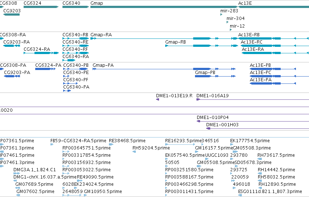309x197 pixels.
Task: Click the GM07602.5prime EST label
Action: 35,192
